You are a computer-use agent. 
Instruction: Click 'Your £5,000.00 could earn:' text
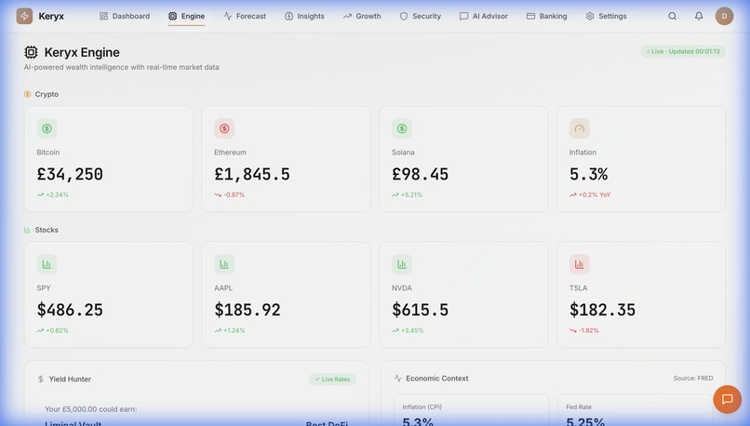91,409
